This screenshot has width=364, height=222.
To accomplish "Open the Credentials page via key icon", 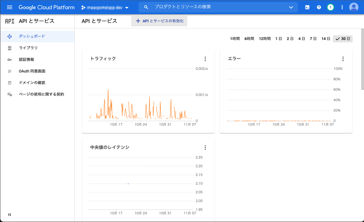I will (10, 59).
